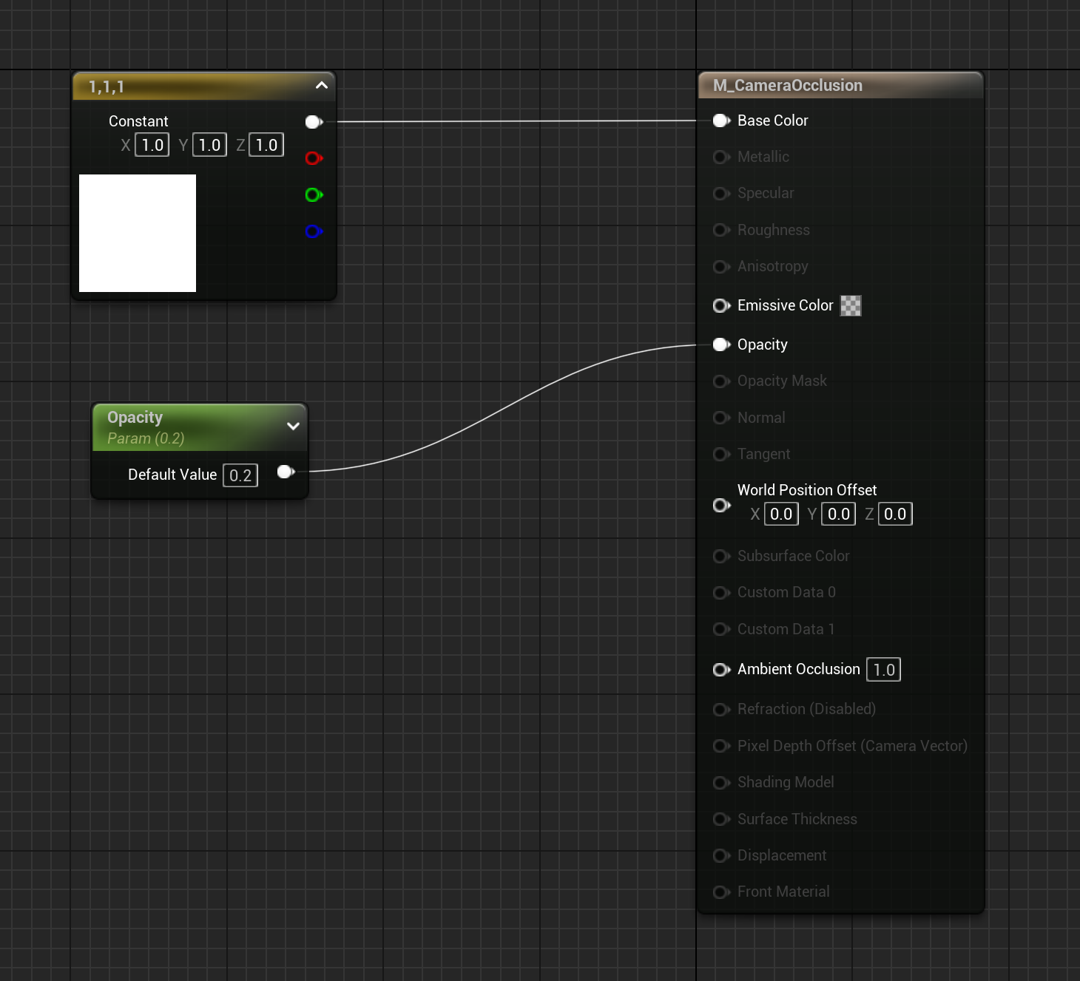
Task: Click the Ambient Occlusion label
Action: [798, 669]
